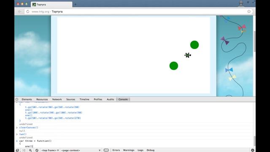Select the Тортуга browser tab
This screenshot has height=152, width=270.
(51, 5)
